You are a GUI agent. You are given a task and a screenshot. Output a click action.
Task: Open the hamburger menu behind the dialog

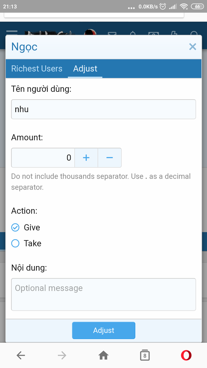coord(12,32)
